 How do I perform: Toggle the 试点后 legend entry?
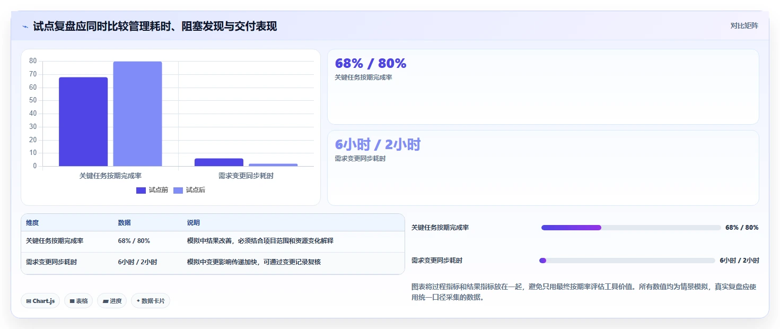point(189,191)
